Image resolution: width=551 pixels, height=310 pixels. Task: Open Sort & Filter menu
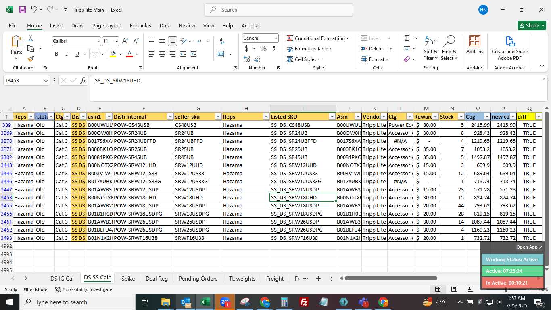[x=430, y=48]
